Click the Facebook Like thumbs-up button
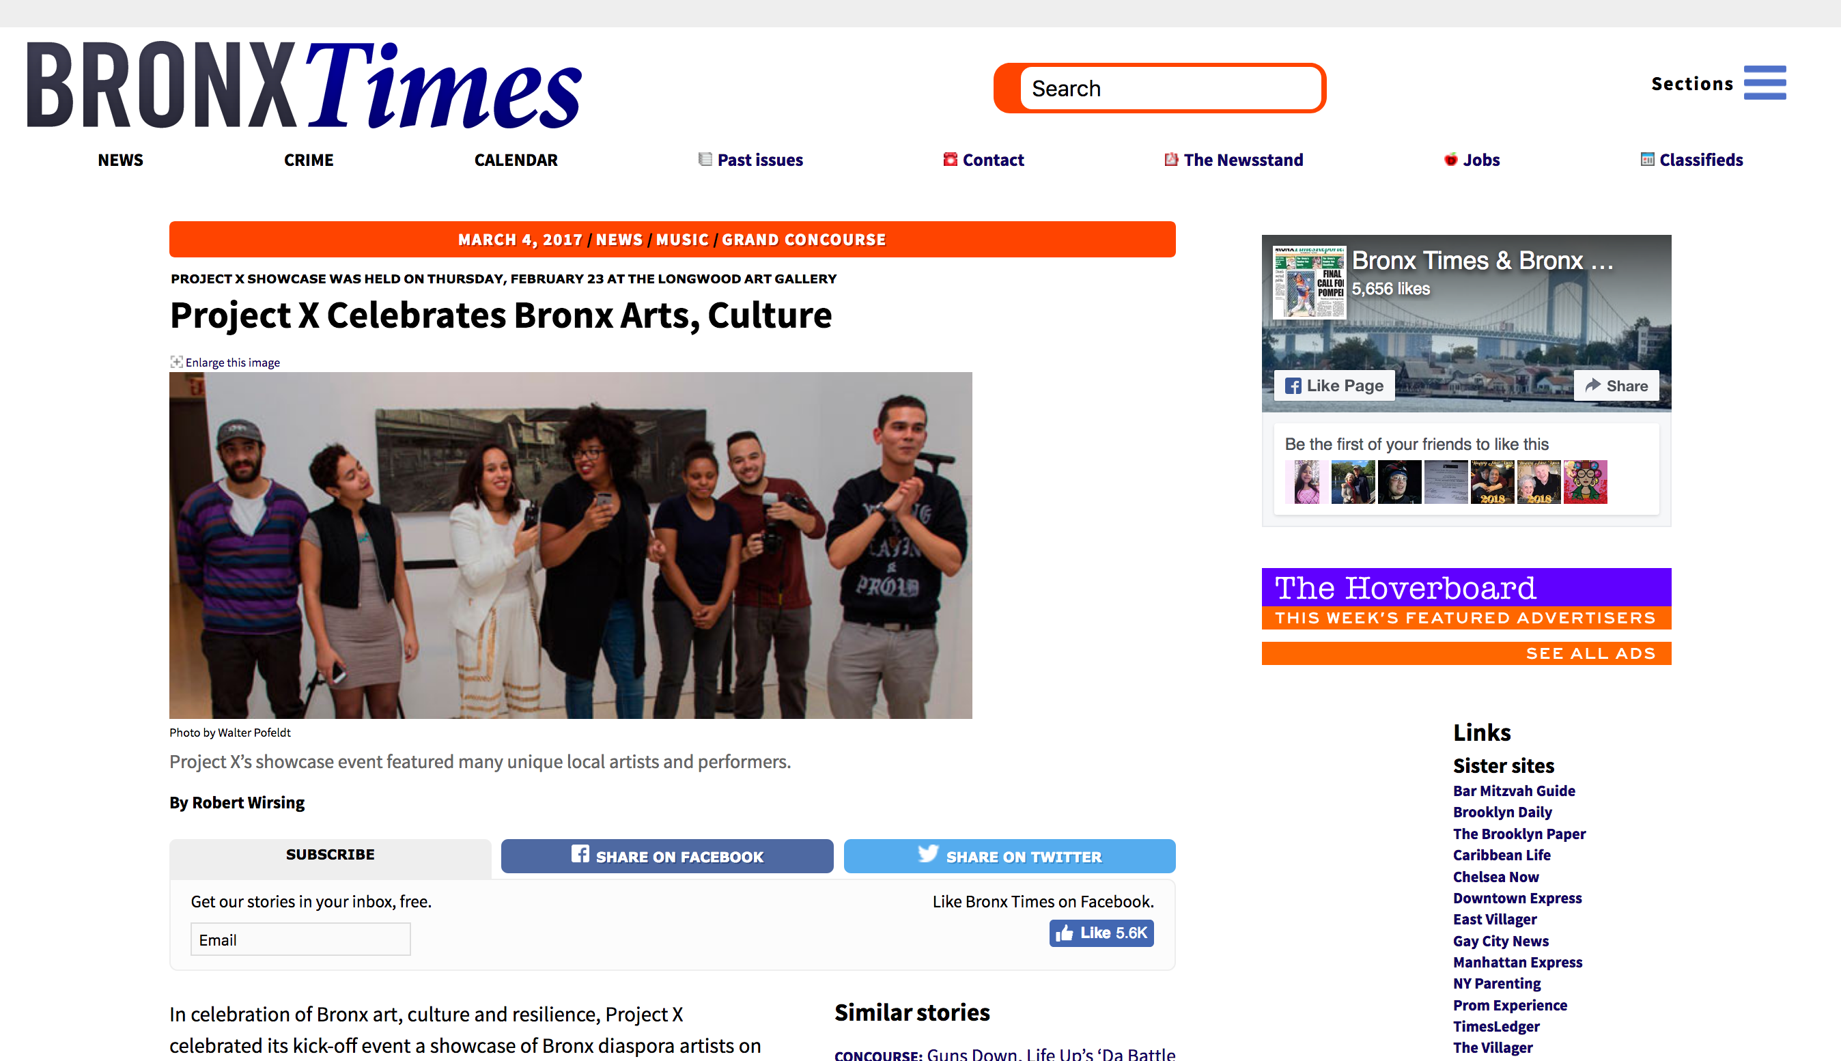Viewport: 1841px width, 1061px height. (1101, 933)
